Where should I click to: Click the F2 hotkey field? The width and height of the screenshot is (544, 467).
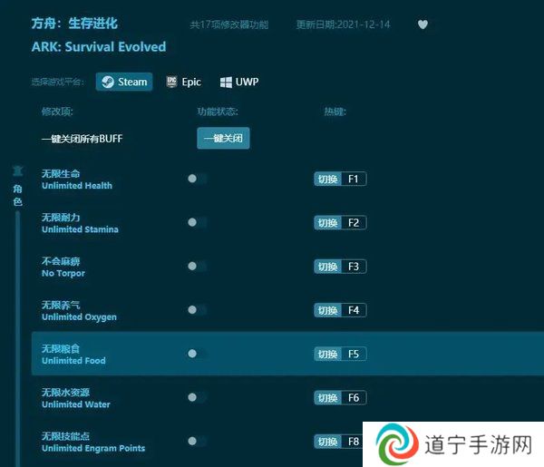(354, 223)
